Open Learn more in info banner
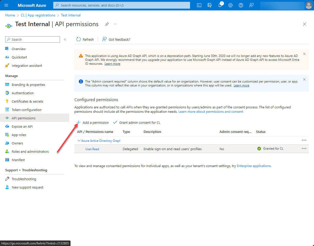314x246 pixels. 241,85
